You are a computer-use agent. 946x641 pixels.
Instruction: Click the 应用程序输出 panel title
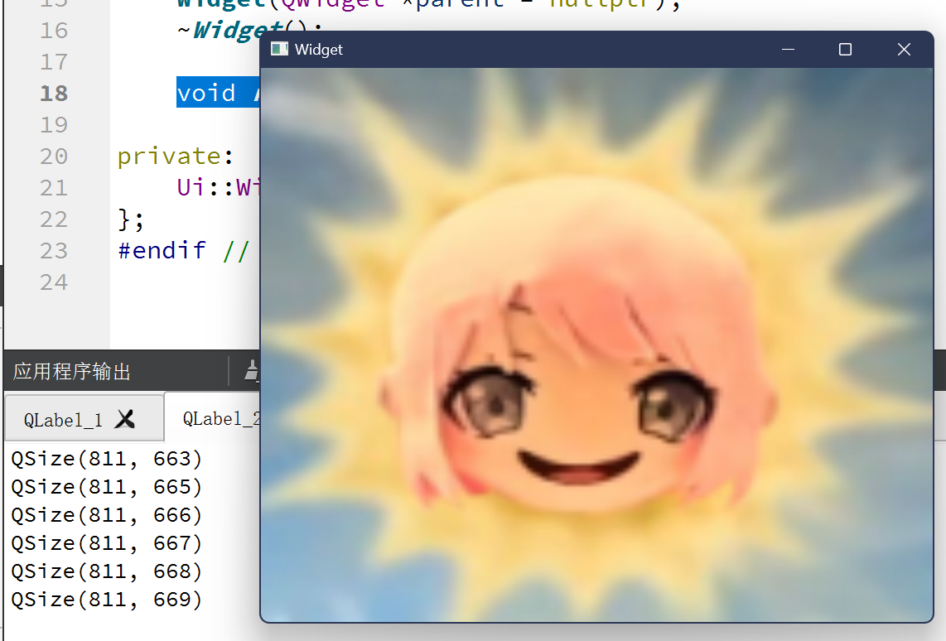[72, 372]
